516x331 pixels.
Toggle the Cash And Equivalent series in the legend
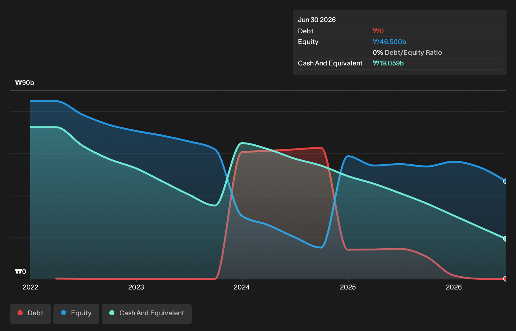point(147,314)
